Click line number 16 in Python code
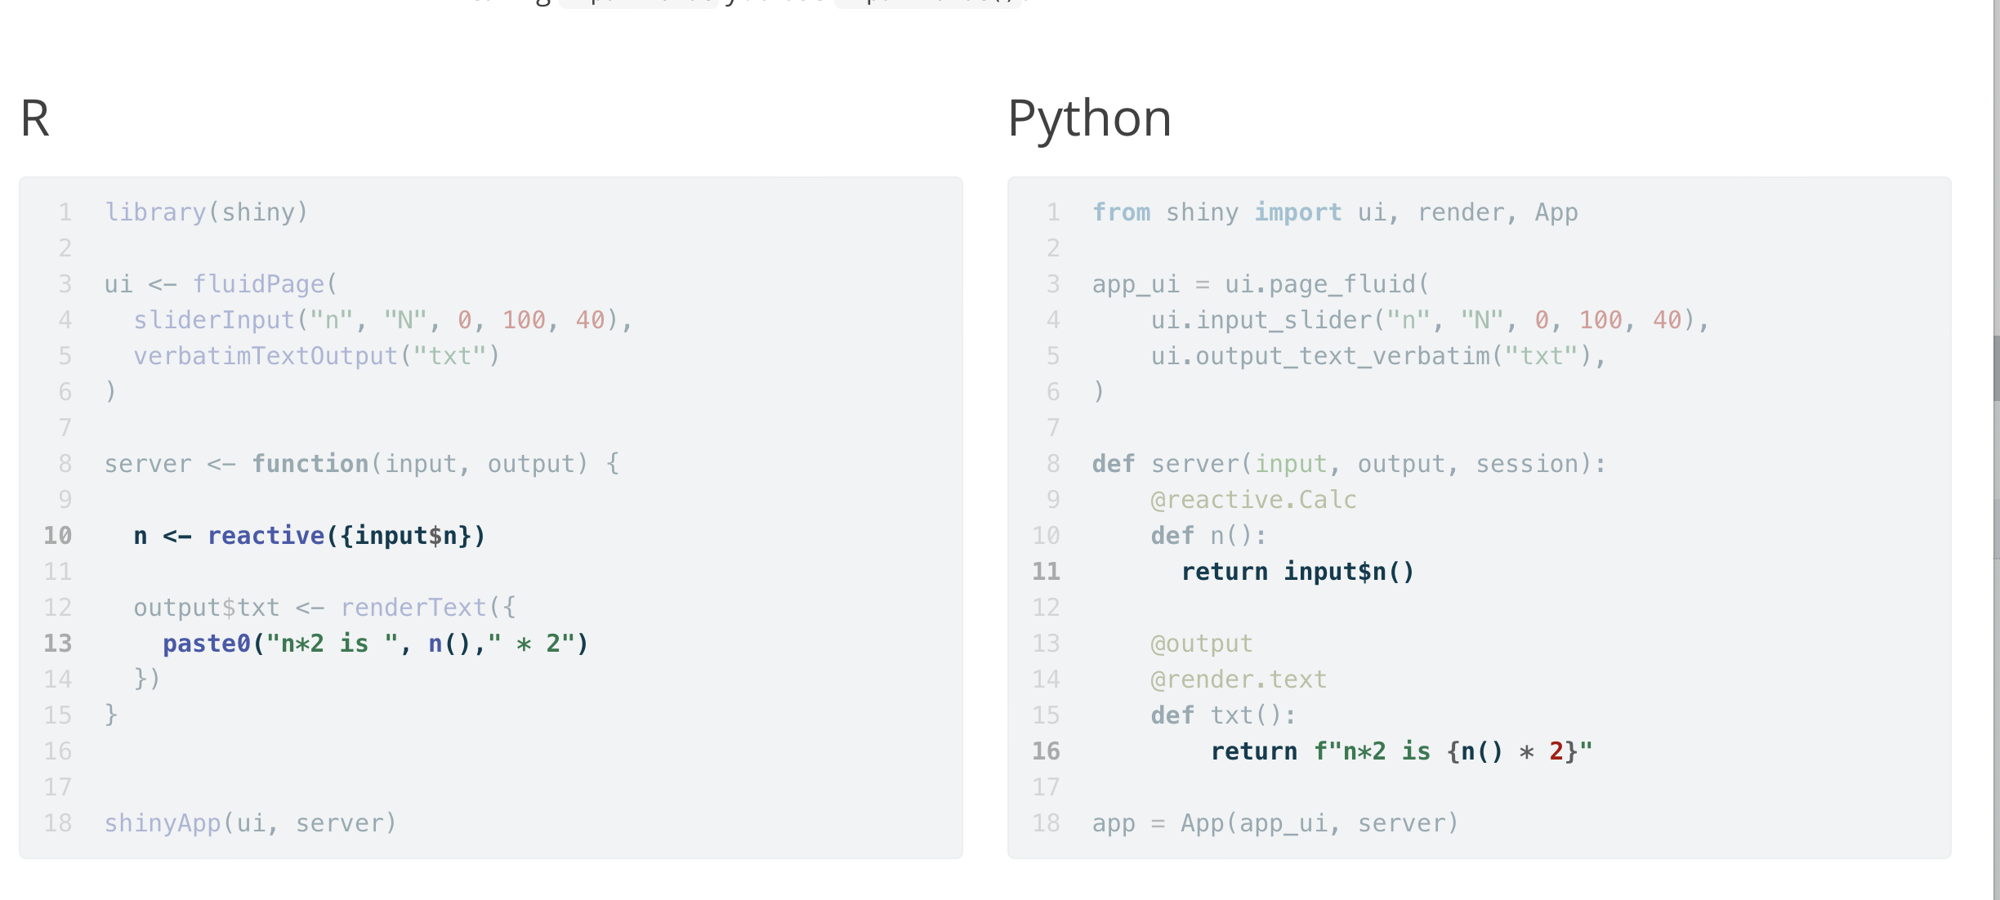 pos(1046,751)
